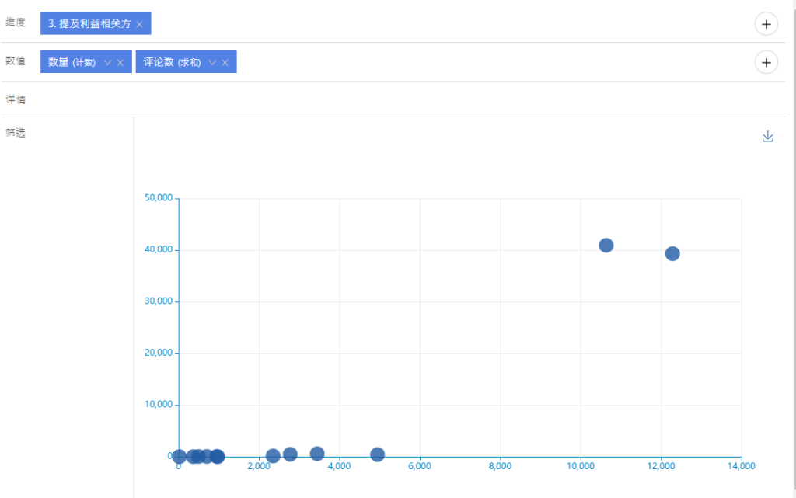Open the 详情 section label
796x498 pixels.
(x=16, y=99)
